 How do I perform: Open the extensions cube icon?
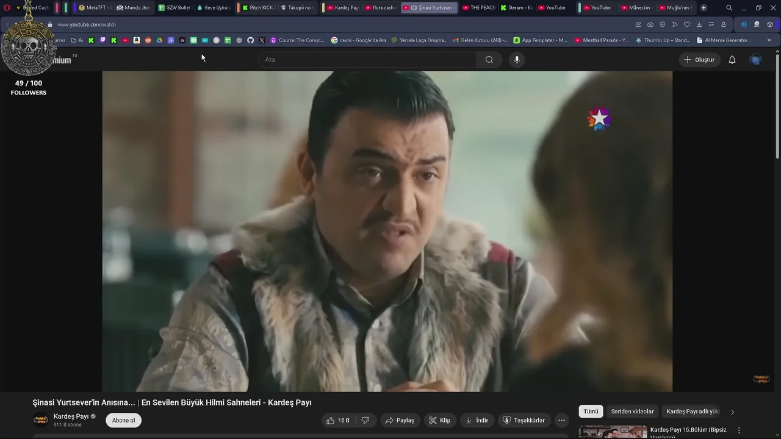click(770, 24)
